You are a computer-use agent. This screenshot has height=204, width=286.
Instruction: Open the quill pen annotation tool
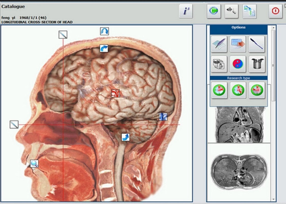219,44
